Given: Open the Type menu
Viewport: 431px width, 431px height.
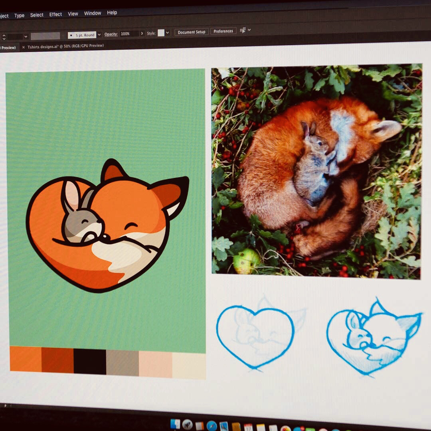Looking at the screenshot, I should (x=19, y=16).
